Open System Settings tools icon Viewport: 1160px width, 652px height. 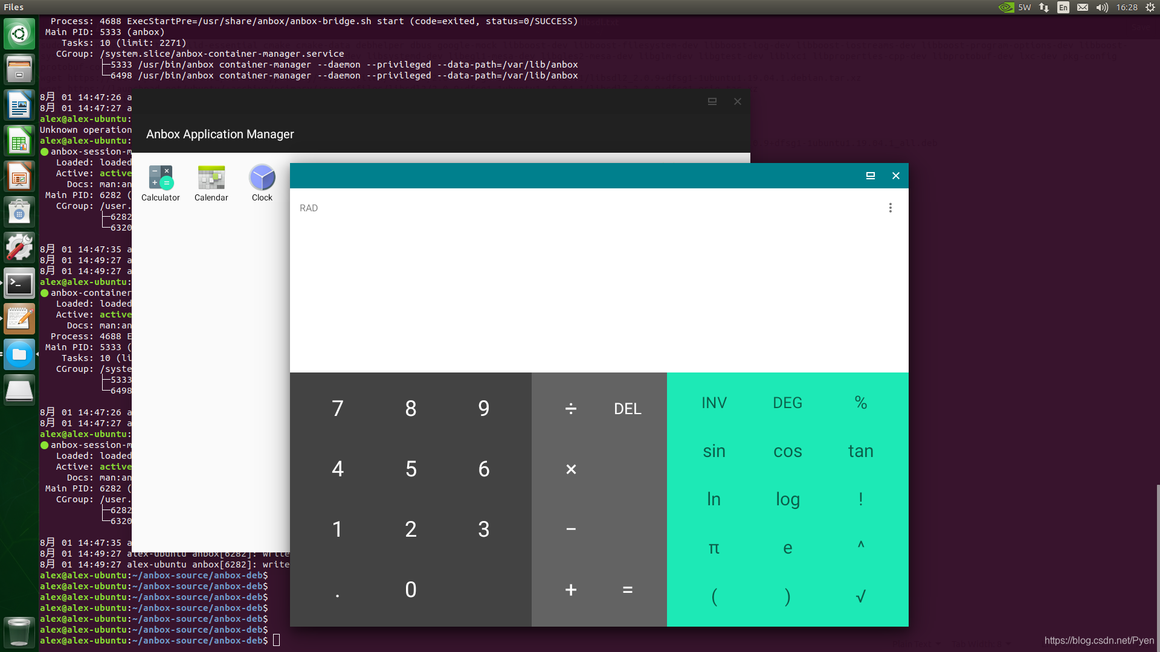[x=19, y=248]
